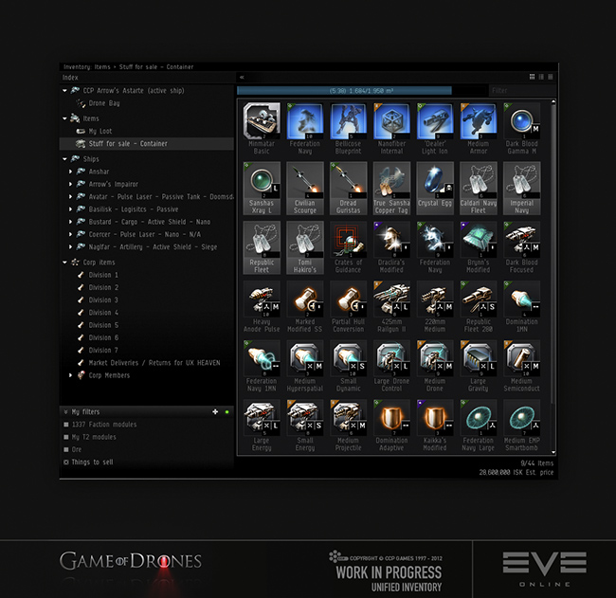Viewport: 616px width, 598px height.
Task: Expand the Anshar ship entry
Action: click(x=71, y=172)
